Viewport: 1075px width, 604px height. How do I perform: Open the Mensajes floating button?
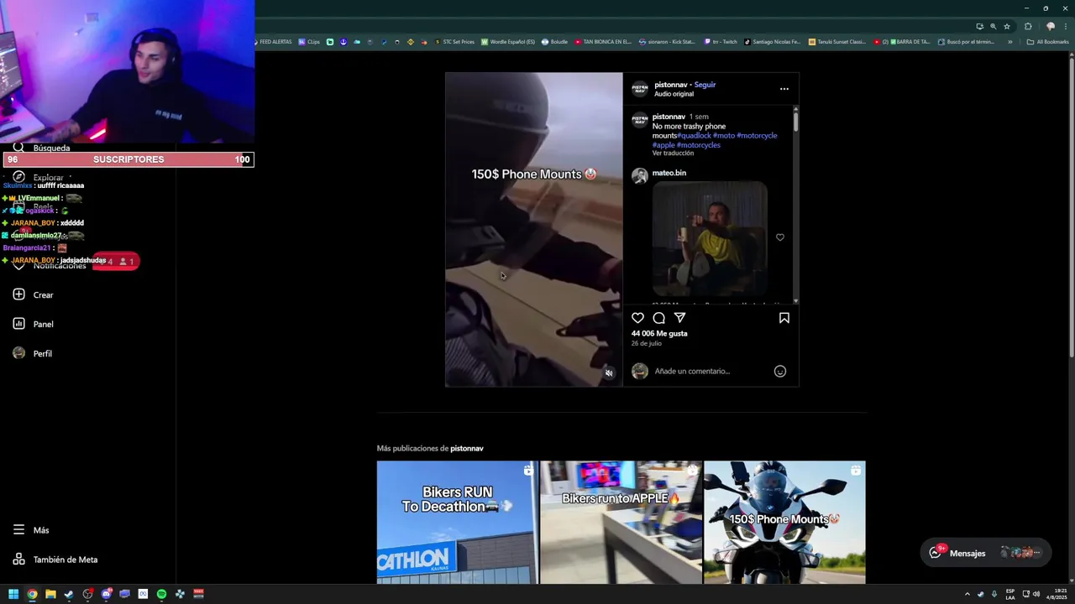(x=985, y=553)
